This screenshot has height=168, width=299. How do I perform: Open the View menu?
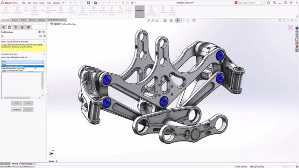tap(35, 3)
